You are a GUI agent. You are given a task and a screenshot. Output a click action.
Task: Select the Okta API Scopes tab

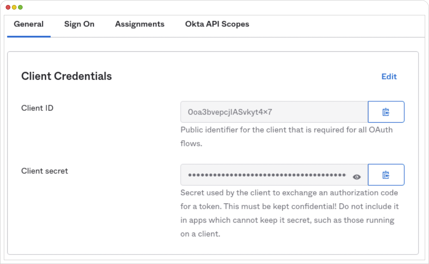217,24
